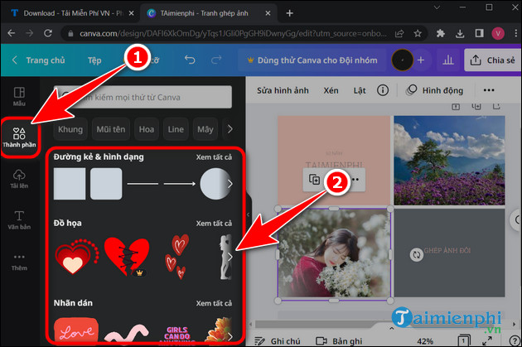Open the browser downloads icon
This screenshot has width=522, height=347.
coord(460,33)
